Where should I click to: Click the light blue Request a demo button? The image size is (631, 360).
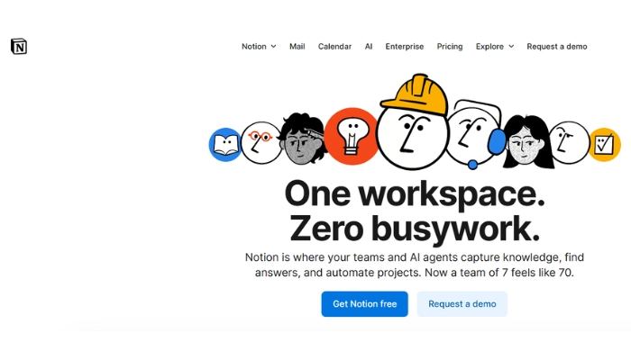[462, 304]
